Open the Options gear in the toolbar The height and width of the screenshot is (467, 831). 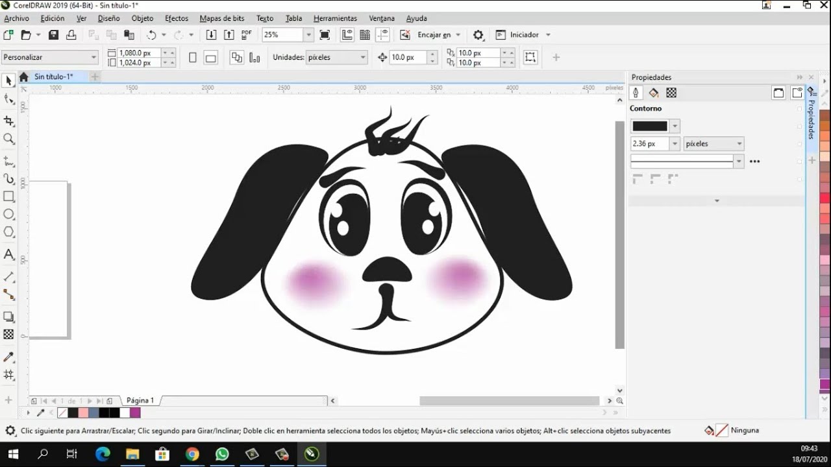click(x=478, y=35)
